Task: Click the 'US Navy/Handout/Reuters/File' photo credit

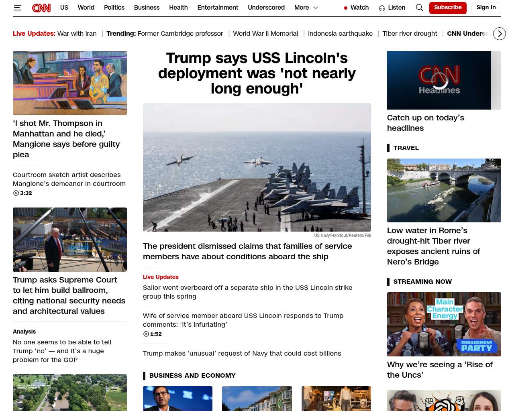Action: tap(343, 236)
